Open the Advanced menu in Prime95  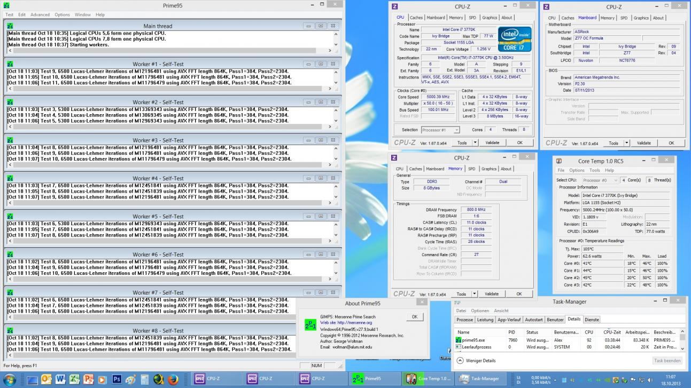point(40,14)
